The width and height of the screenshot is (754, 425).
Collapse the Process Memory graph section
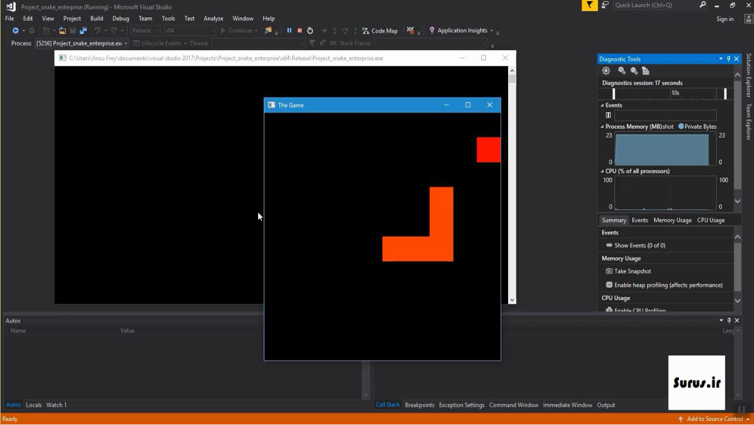click(x=602, y=127)
